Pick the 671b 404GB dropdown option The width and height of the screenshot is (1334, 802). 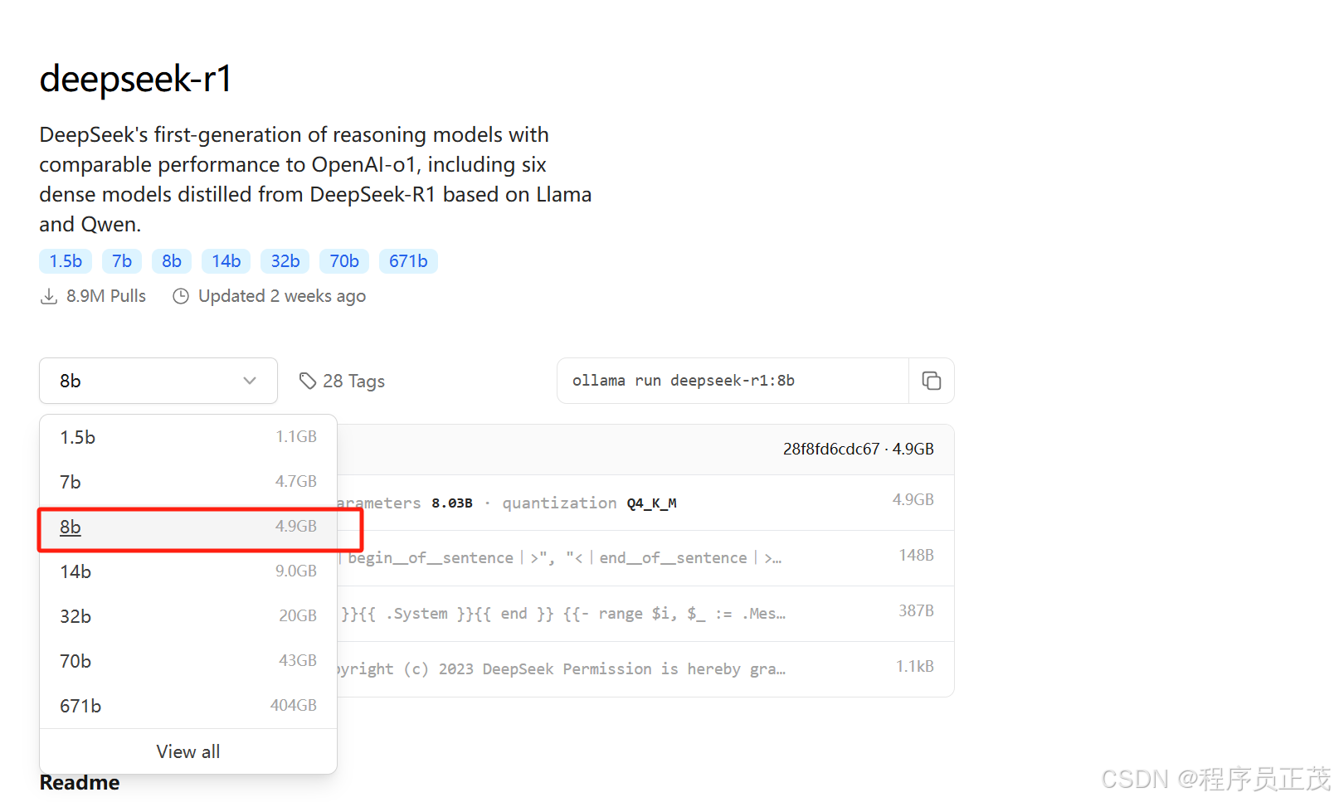click(x=188, y=706)
